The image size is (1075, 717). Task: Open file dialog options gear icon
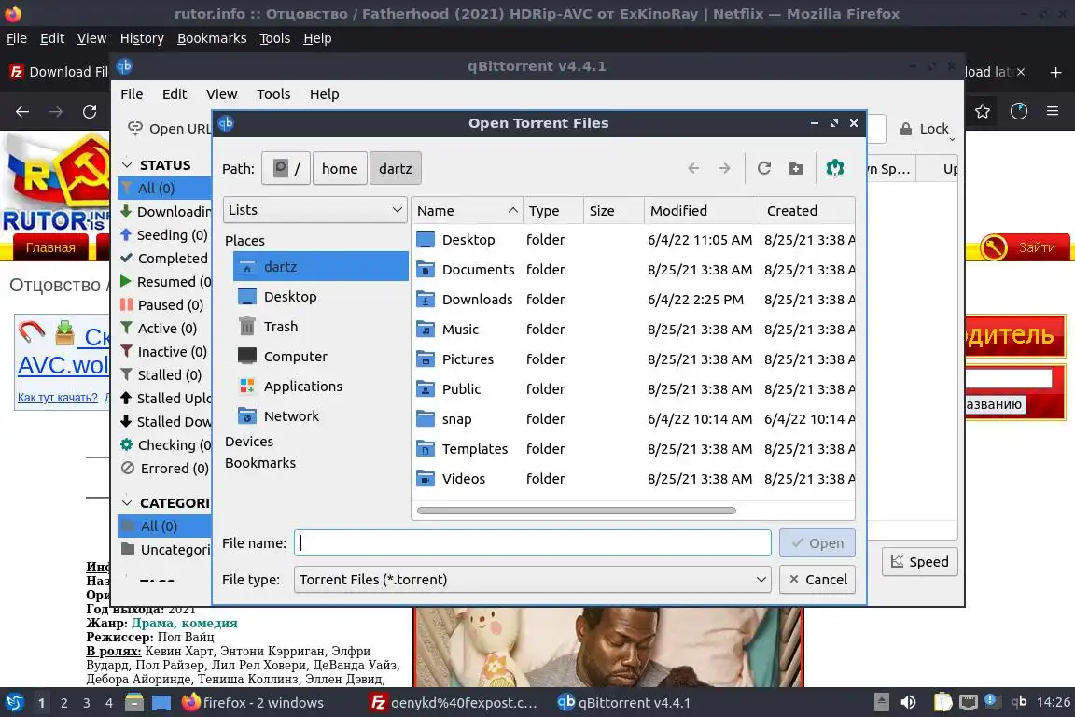coord(834,168)
